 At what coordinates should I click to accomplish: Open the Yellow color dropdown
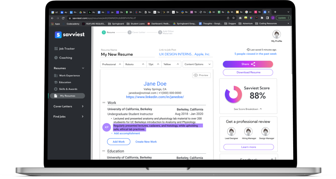(171, 64)
